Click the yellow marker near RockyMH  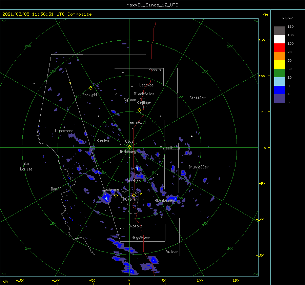(90, 88)
